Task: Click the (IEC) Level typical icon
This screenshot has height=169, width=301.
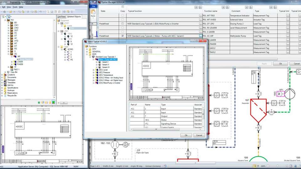Action: click(97, 70)
